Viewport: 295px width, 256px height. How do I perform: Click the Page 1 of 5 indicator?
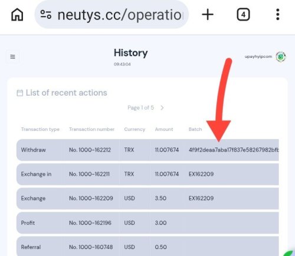coord(140,108)
